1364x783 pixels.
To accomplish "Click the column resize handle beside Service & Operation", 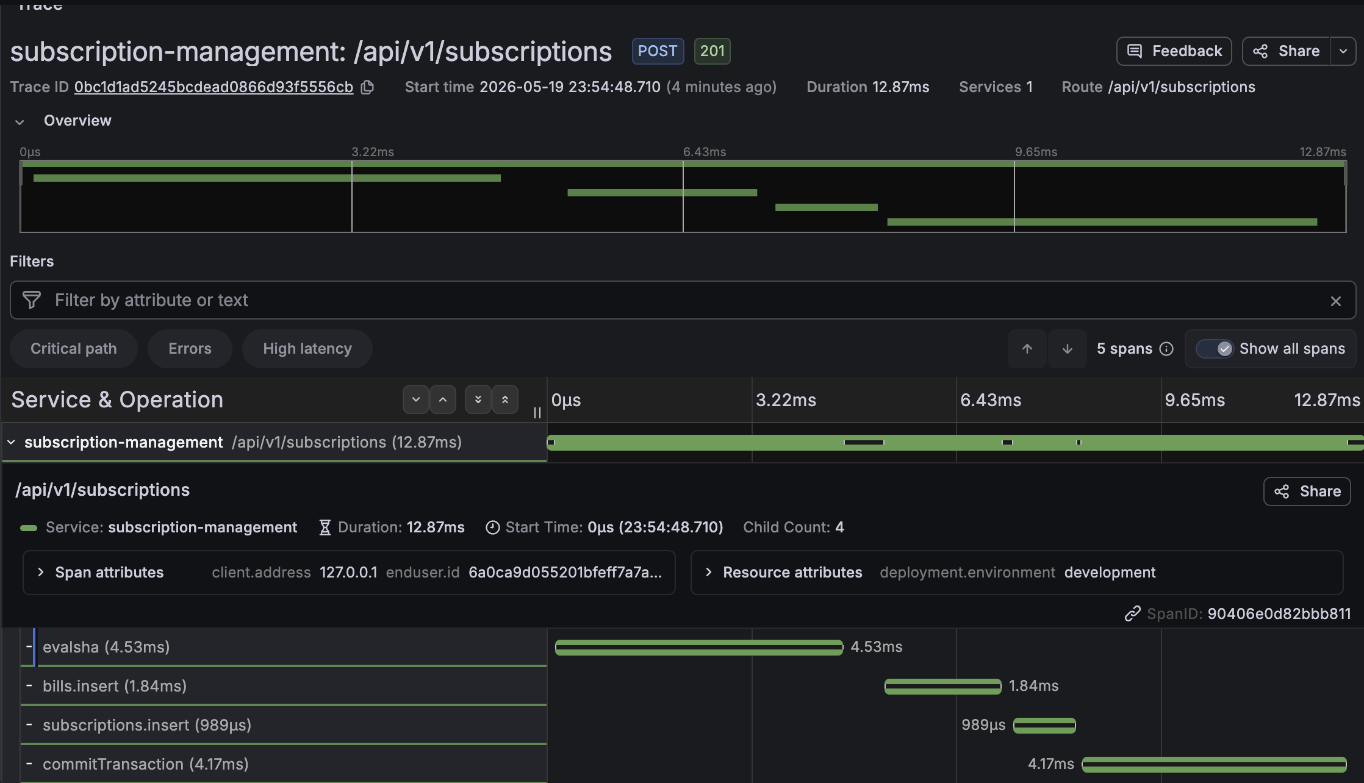I will (537, 413).
